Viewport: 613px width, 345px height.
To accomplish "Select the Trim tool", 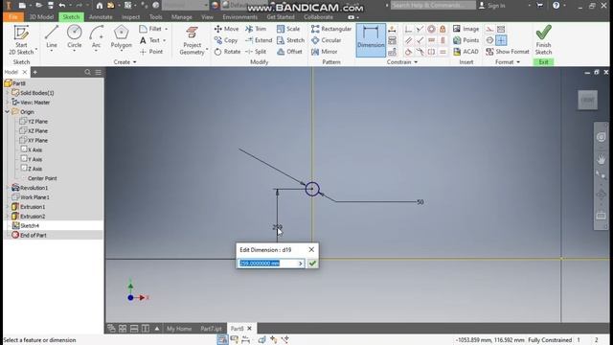I will tap(256, 29).
